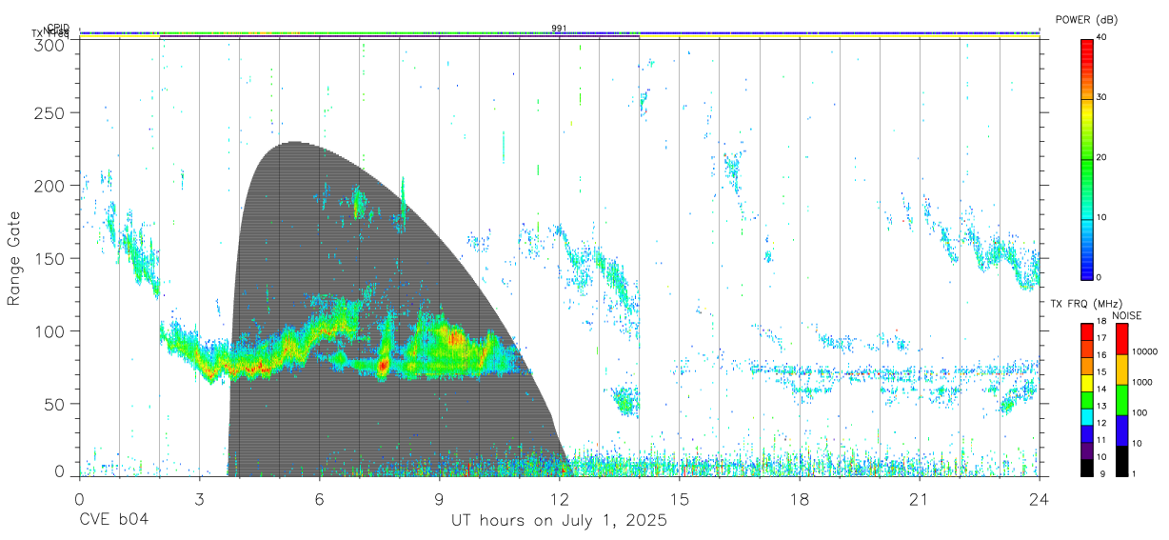
Task: Click the "UT hours on July 1, 2025" axis label
Action: coord(559,521)
